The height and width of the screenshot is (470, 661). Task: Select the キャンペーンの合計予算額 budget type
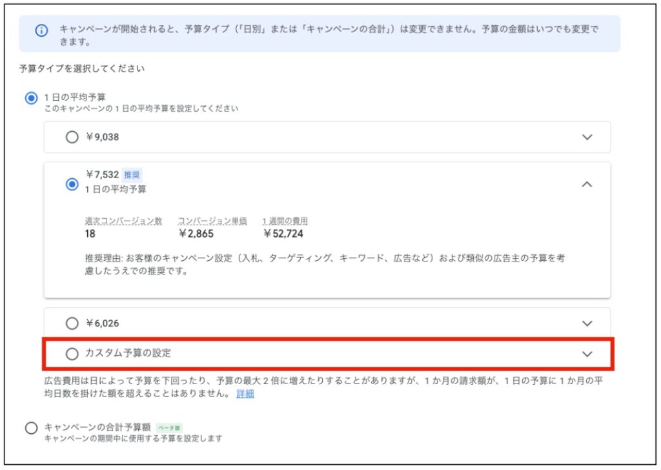tap(30, 428)
